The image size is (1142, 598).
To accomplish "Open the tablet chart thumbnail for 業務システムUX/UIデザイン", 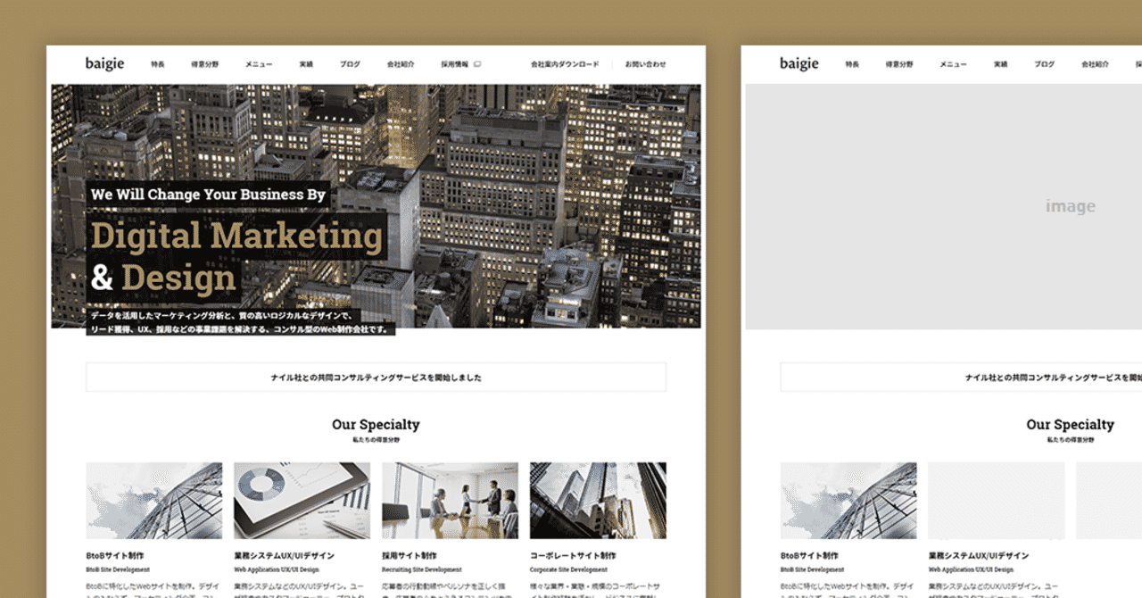I will pos(302,500).
